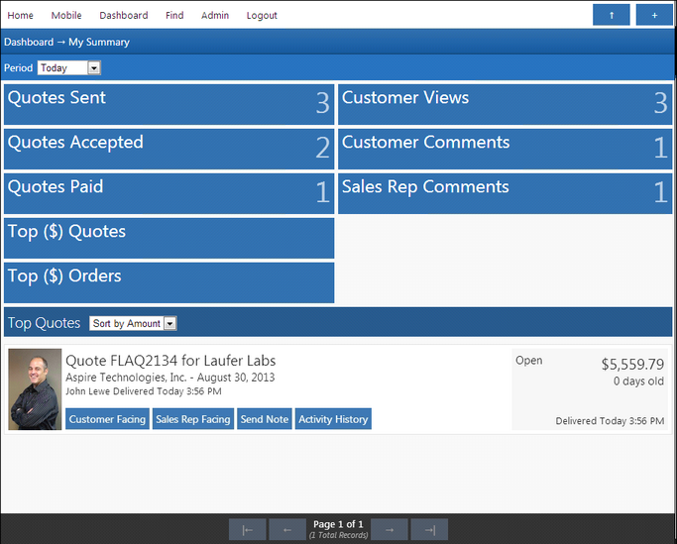Open the Find menu
This screenshot has height=544, width=677.
pos(174,16)
